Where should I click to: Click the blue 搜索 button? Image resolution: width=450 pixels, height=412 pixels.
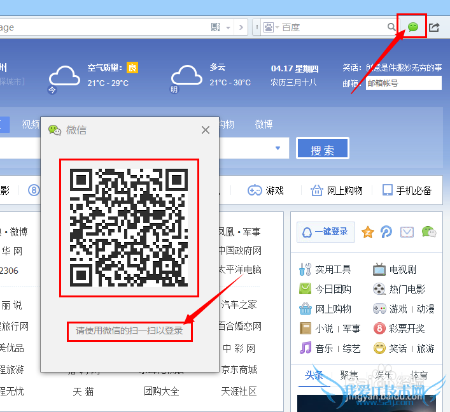[x=323, y=148]
